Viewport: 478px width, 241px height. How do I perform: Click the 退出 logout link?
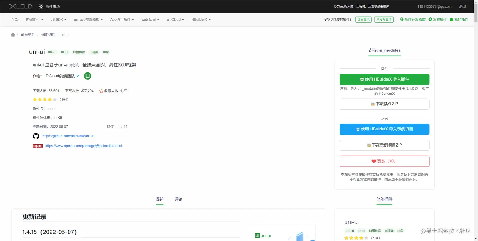point(463,7)
